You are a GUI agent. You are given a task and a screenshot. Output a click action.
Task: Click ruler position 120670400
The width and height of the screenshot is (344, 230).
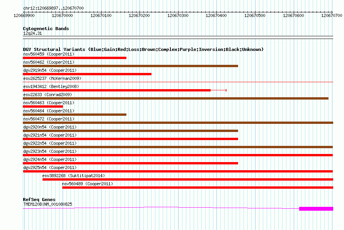tap(216, 15)
